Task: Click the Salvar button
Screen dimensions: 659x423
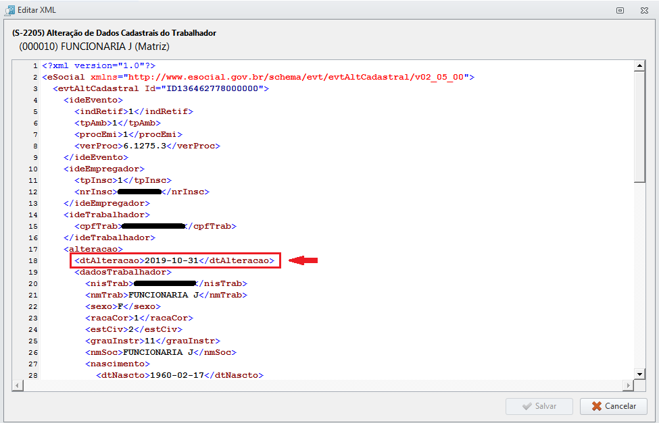Action: tap(539, 406)
